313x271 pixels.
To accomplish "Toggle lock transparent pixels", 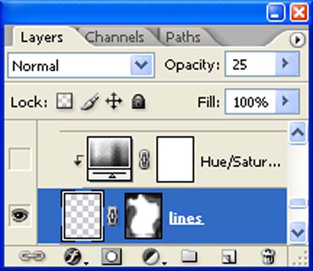I will (65, 101).
